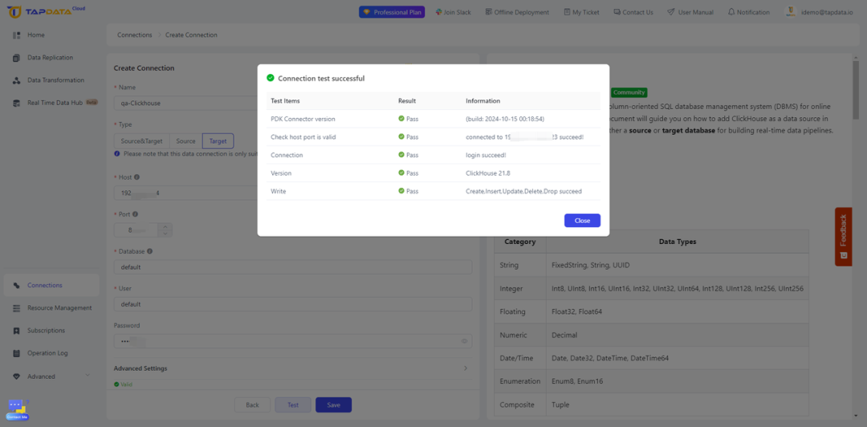Screen dimensions: 867x427
Task: Click the Save button
Action: click(x=333, y=405)
